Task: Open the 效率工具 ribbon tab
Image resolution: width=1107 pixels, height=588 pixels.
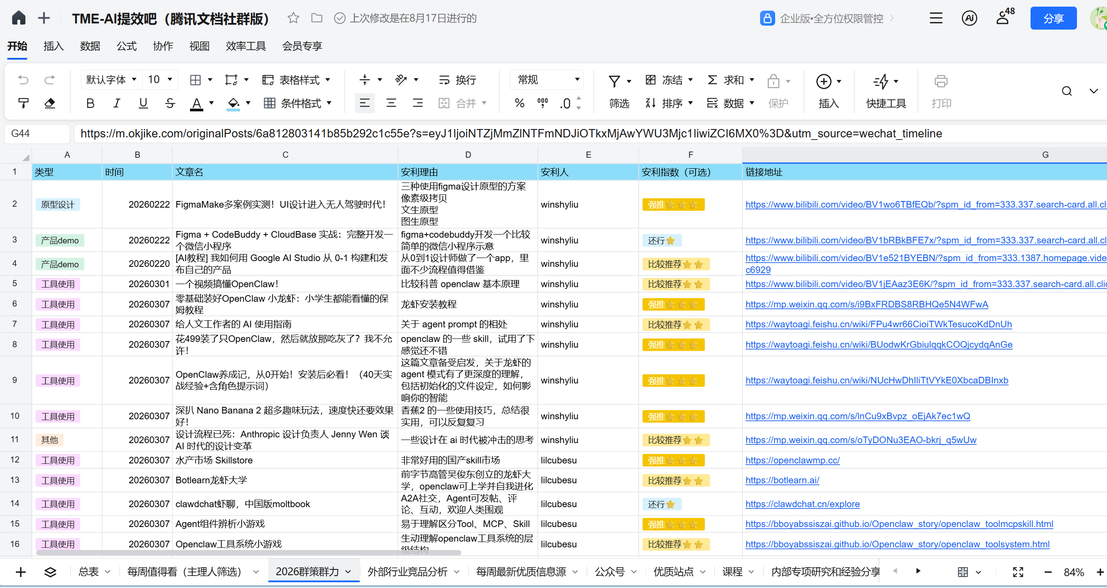Action: tap(246, 46)
